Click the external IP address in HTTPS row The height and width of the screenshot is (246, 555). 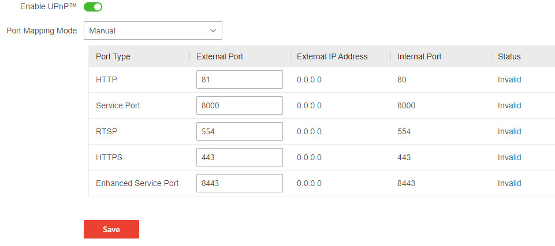click(x=309, y=157)
